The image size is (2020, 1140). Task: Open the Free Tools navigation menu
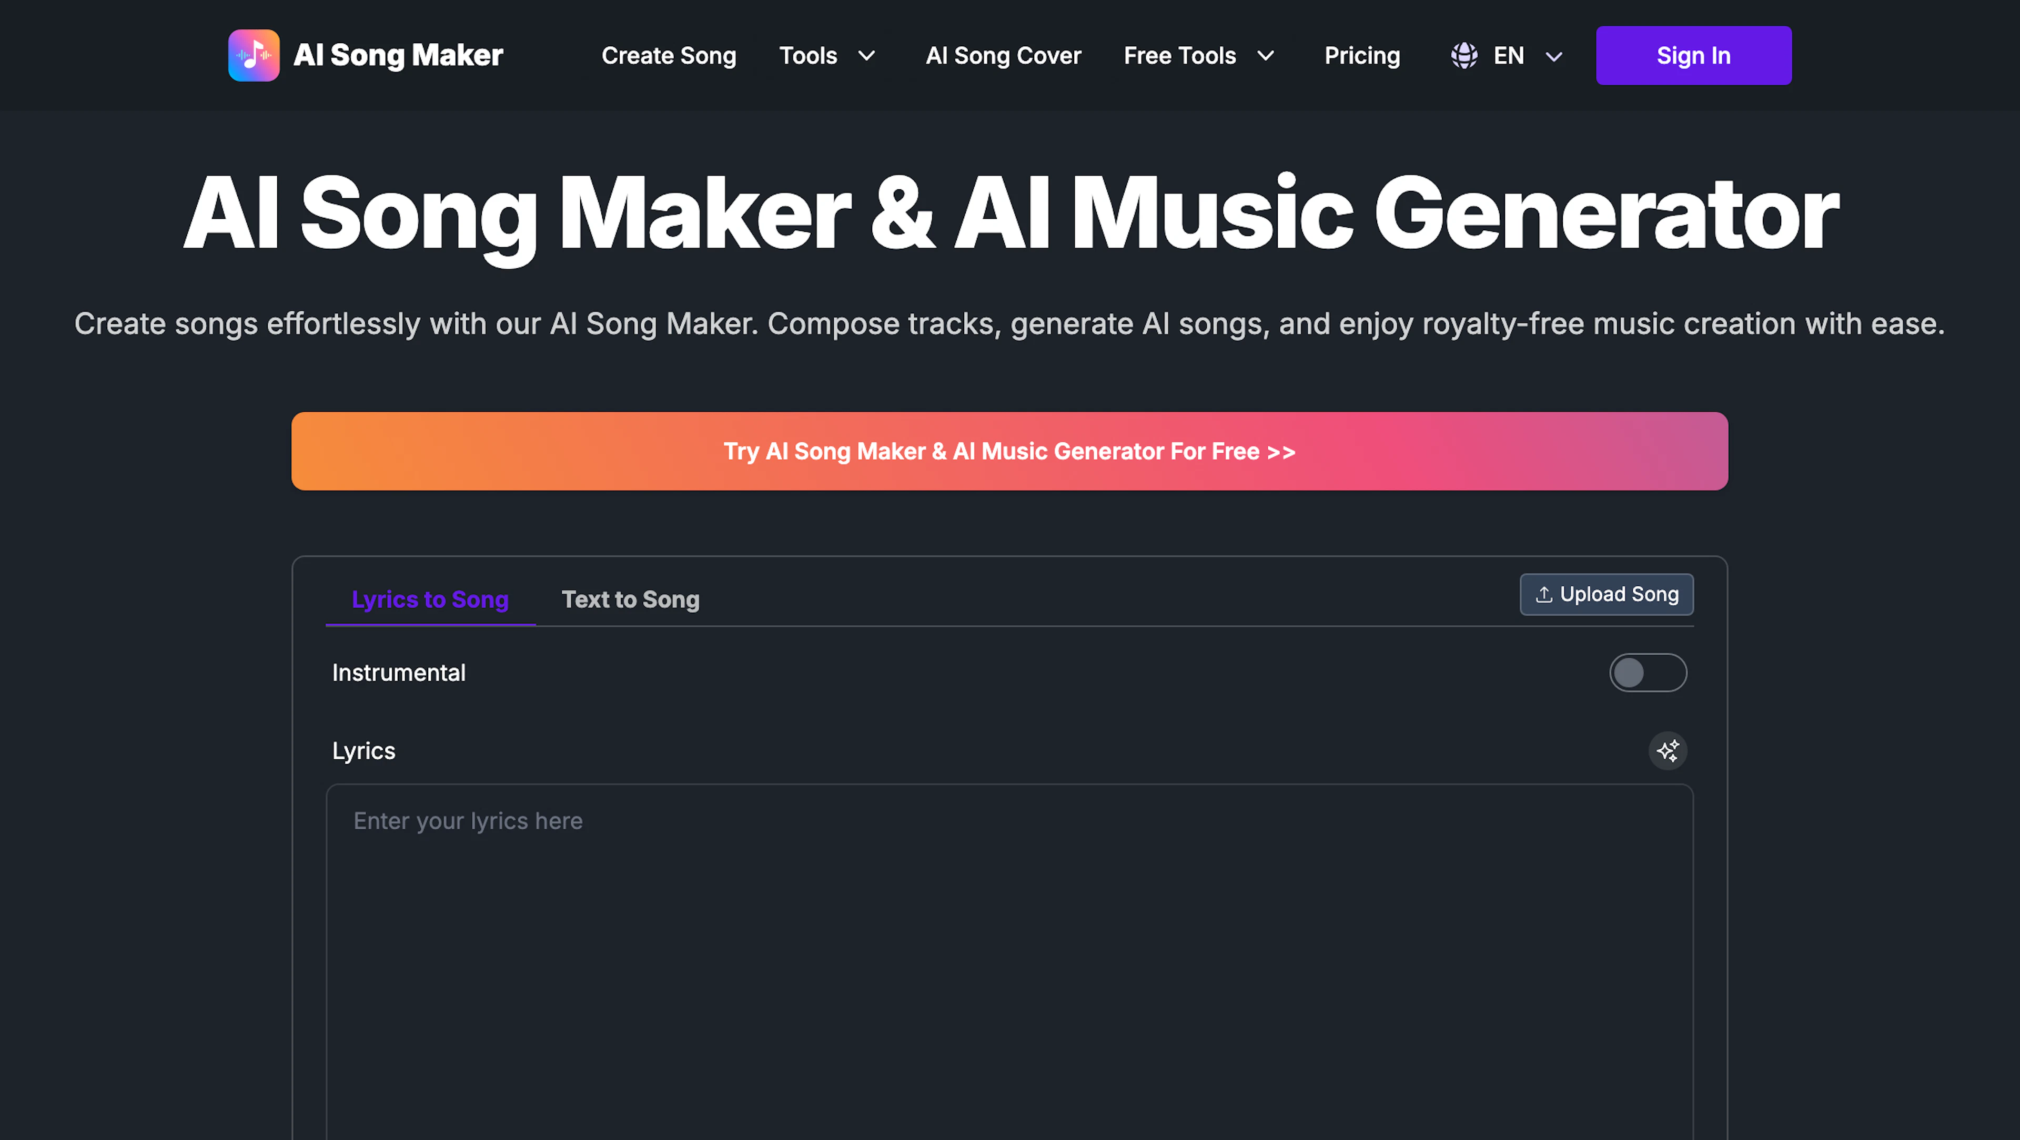1179,56
